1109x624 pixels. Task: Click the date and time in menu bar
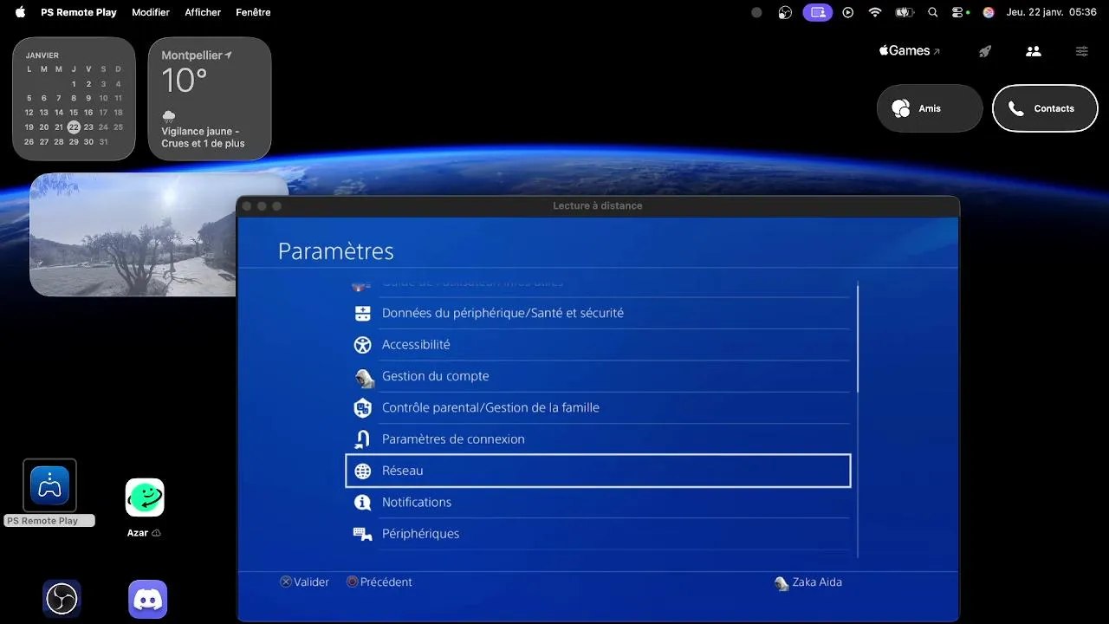1051,12
